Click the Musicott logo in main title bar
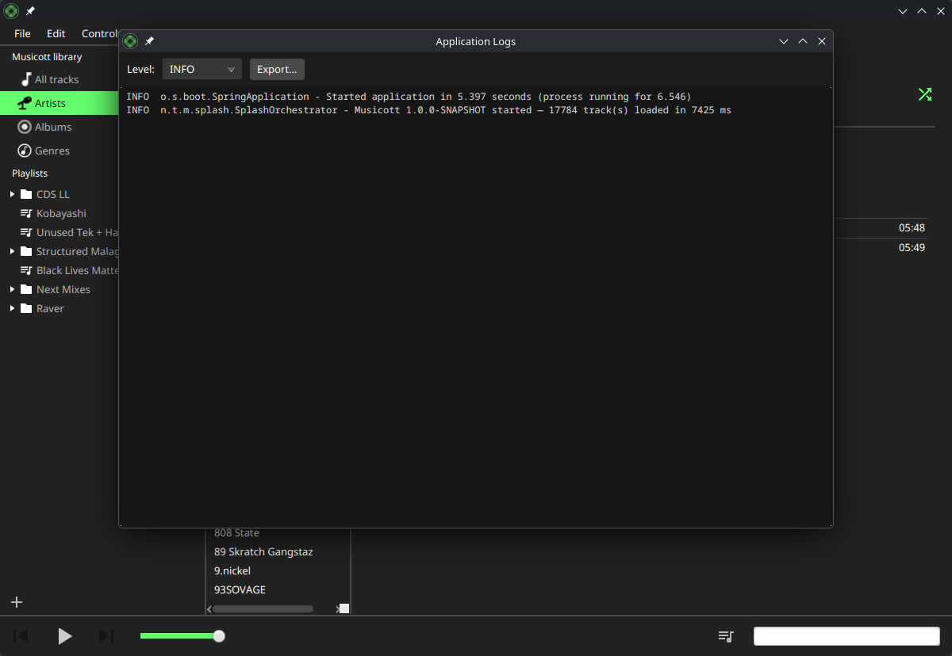The width and height of the screenshot is (952, 656). pos(11,11)
